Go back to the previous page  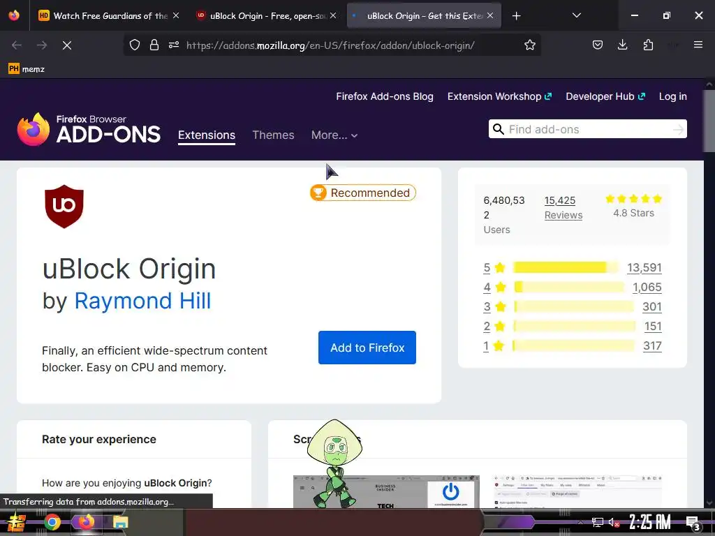tap(17, 45)
